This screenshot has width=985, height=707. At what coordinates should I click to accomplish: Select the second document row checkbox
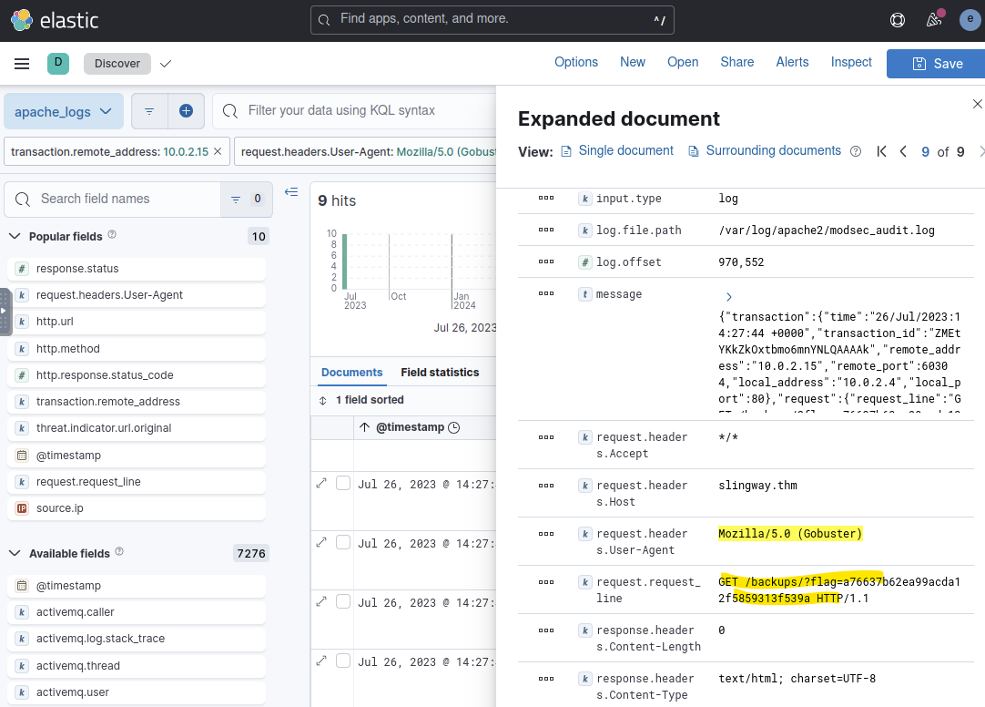(343, 542)
